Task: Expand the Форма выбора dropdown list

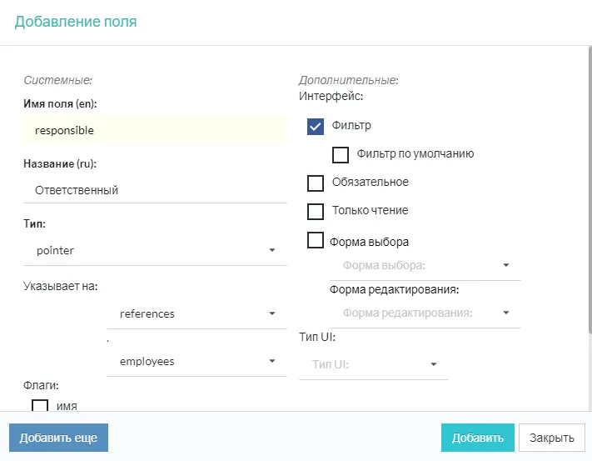Action: coord(425,266)
